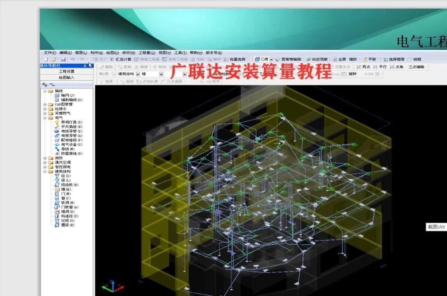Expand the 采暖燃气 folder
This screenshot has height=296, width=447.
pos(45,113)
